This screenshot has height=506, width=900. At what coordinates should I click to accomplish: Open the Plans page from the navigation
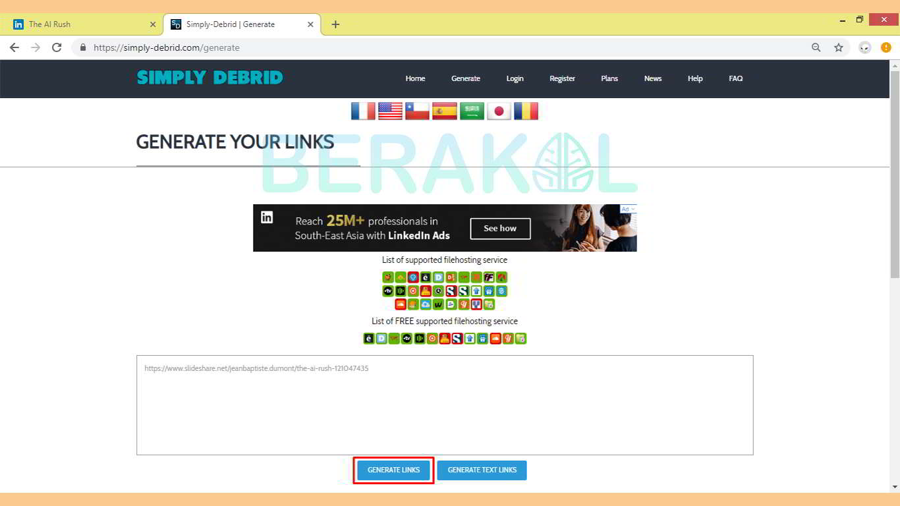pyautogui.click(x=609, y=78)
